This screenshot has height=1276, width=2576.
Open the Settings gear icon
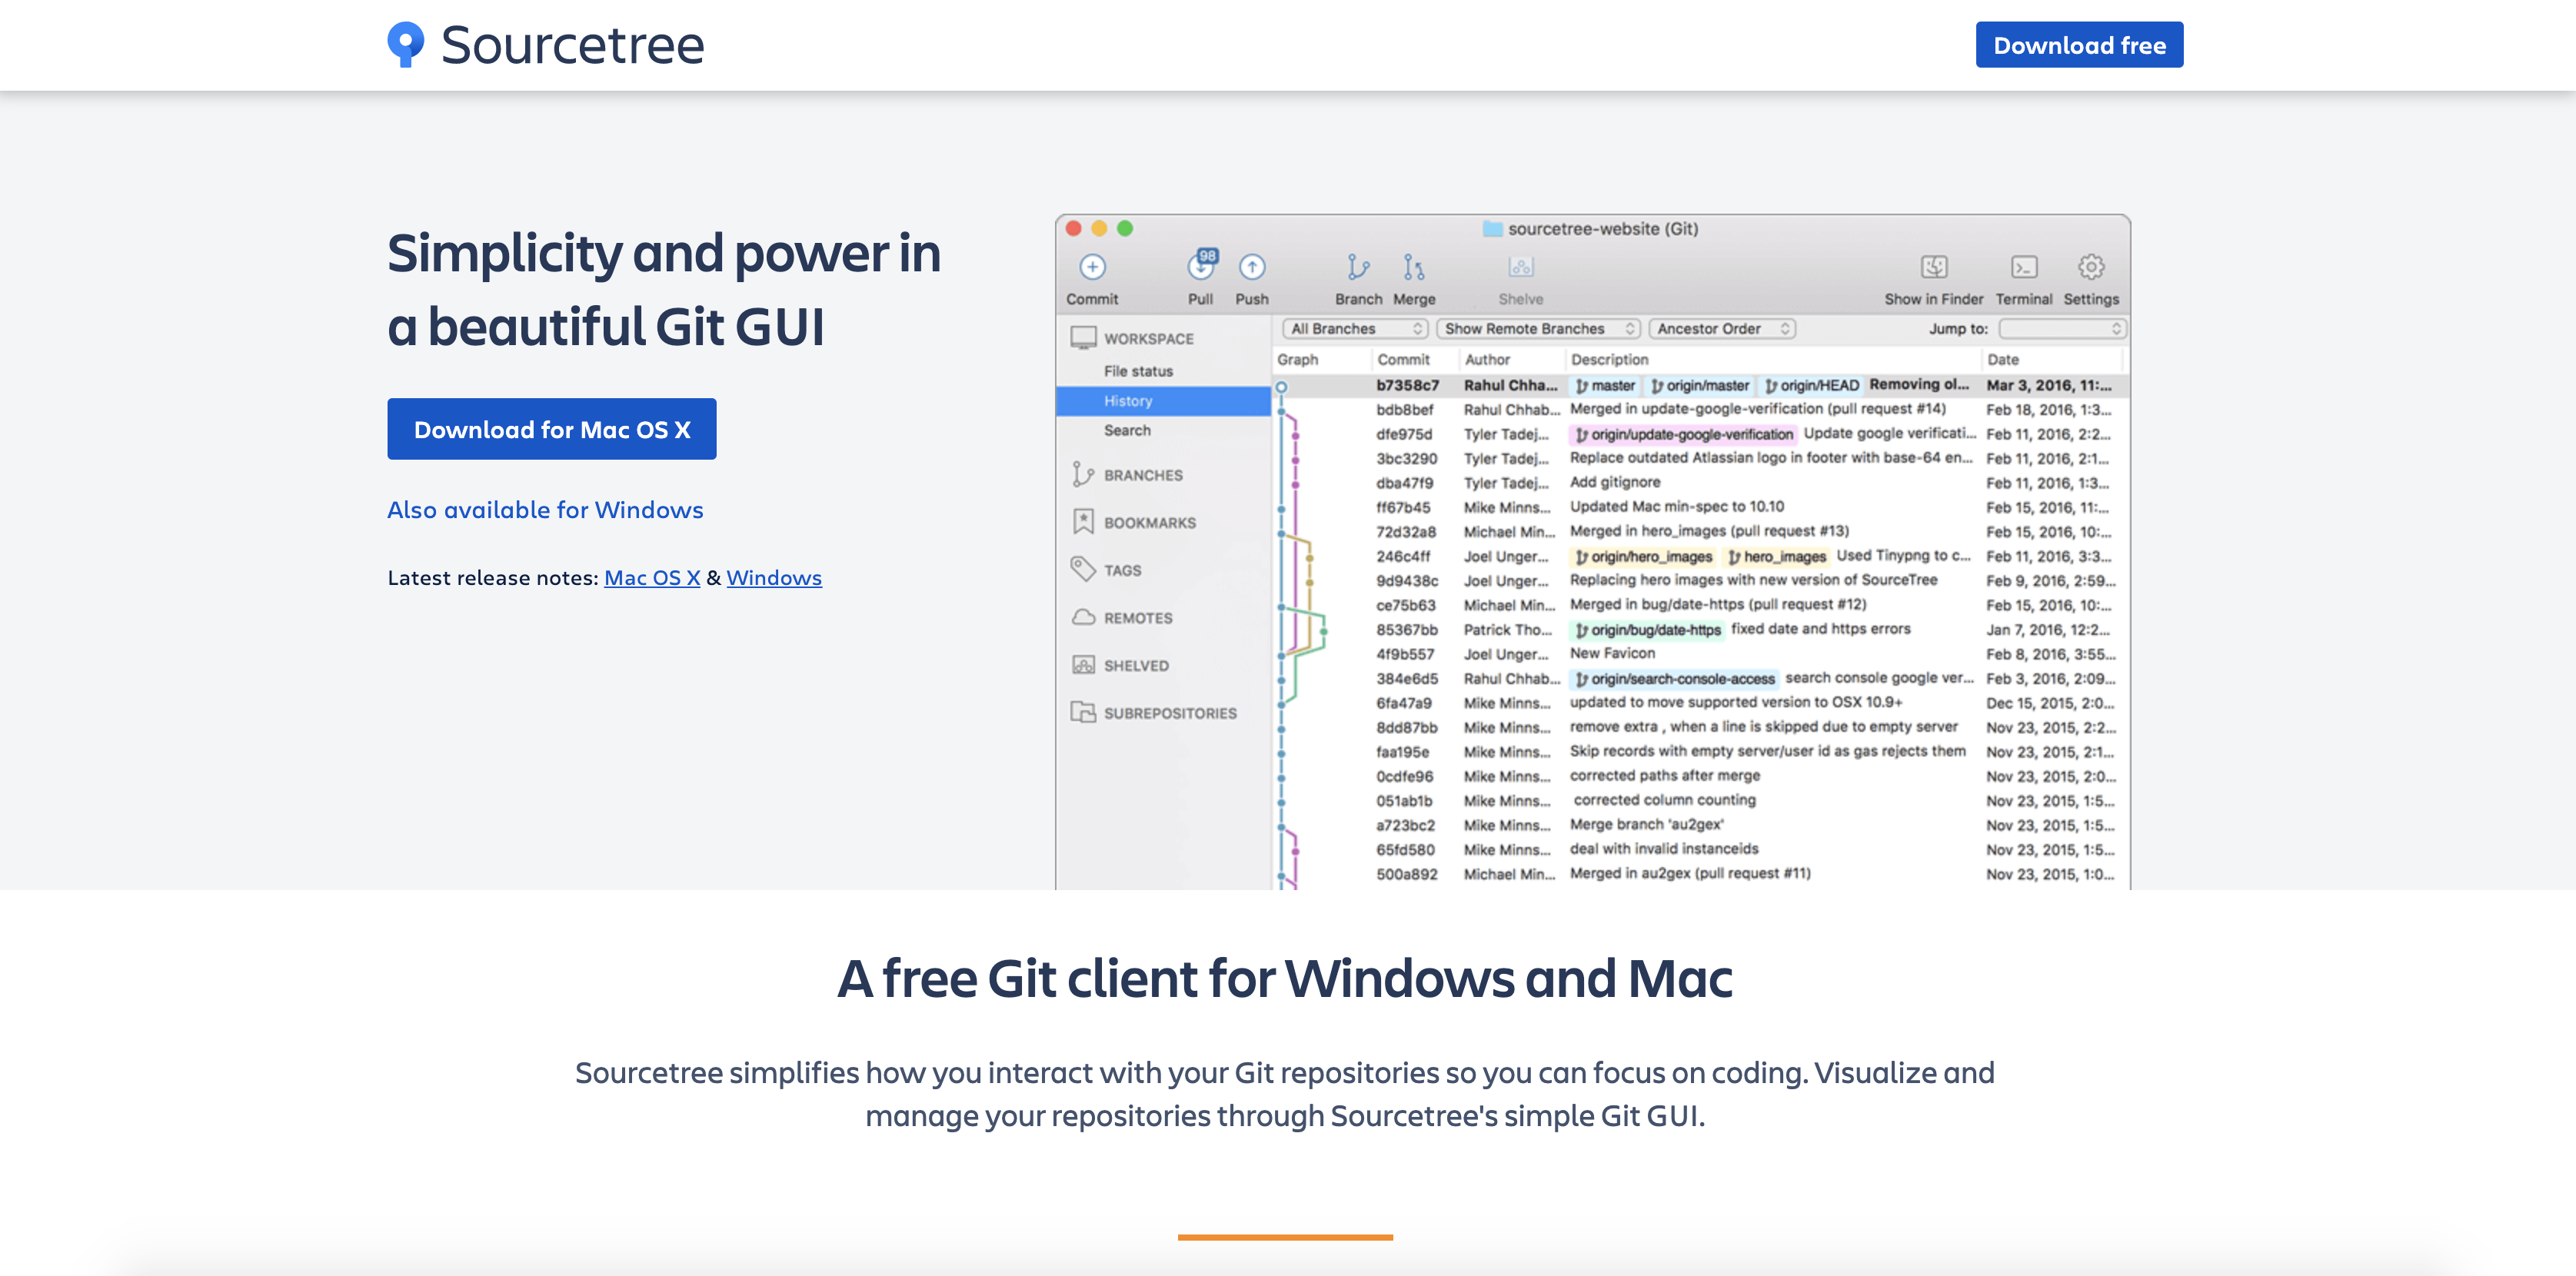pyautogui.click(x=2090, y=267)
